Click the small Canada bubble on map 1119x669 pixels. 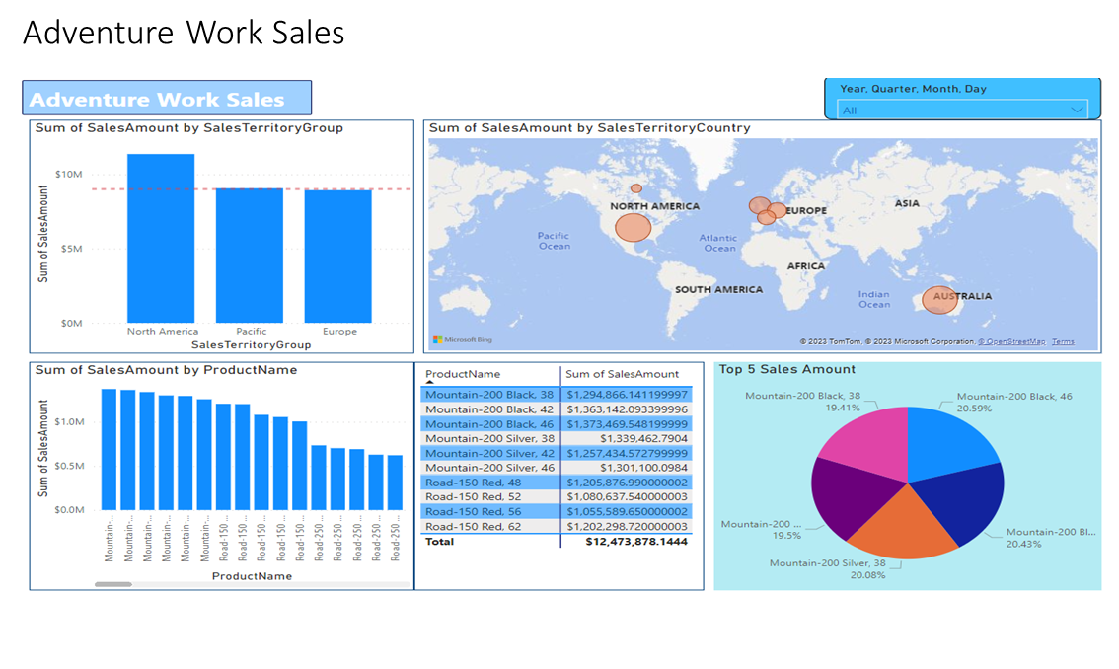tap(636, 188)
